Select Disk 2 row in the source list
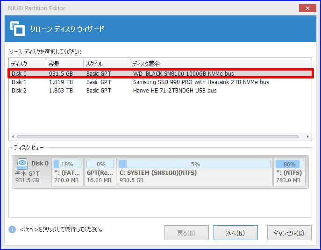Screen dimensions: 321x250 point(161,91)
